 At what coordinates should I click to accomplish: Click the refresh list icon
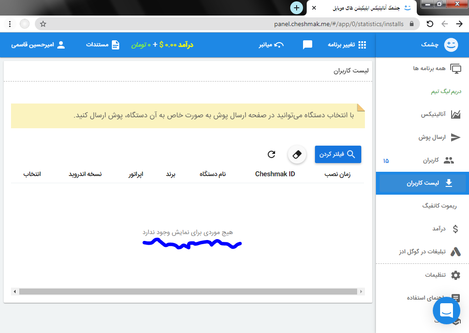pyautogui.click(x=271, y=154)
